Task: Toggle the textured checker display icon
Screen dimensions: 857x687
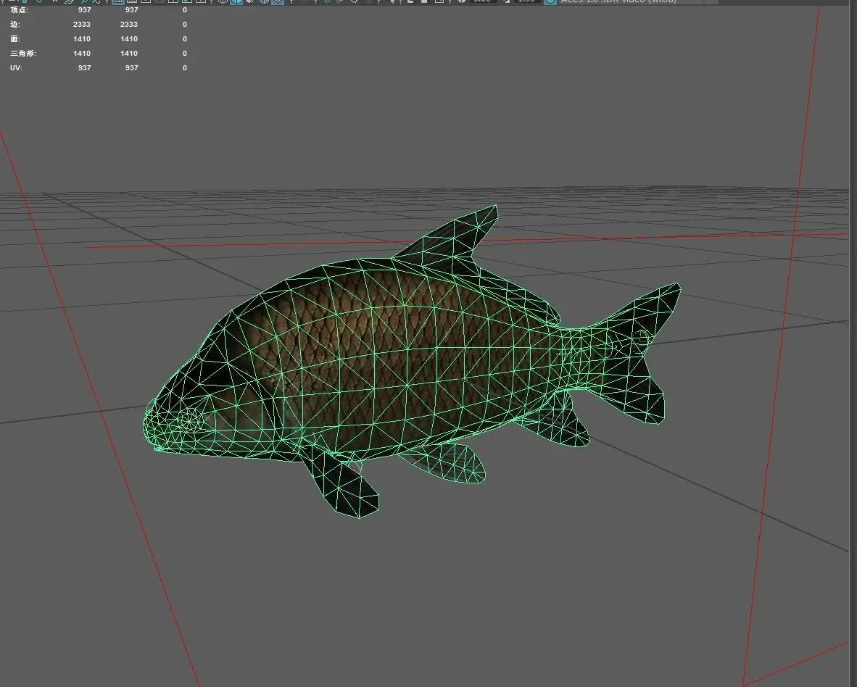Action: 278,1
